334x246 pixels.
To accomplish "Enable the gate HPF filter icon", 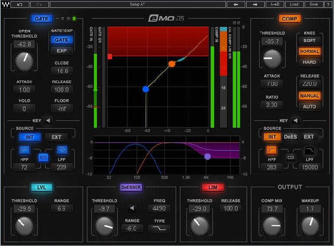I will tap(24, 150).
